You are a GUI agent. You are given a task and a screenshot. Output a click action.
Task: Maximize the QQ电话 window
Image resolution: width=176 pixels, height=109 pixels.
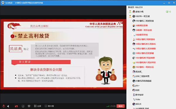click(169, 3)
